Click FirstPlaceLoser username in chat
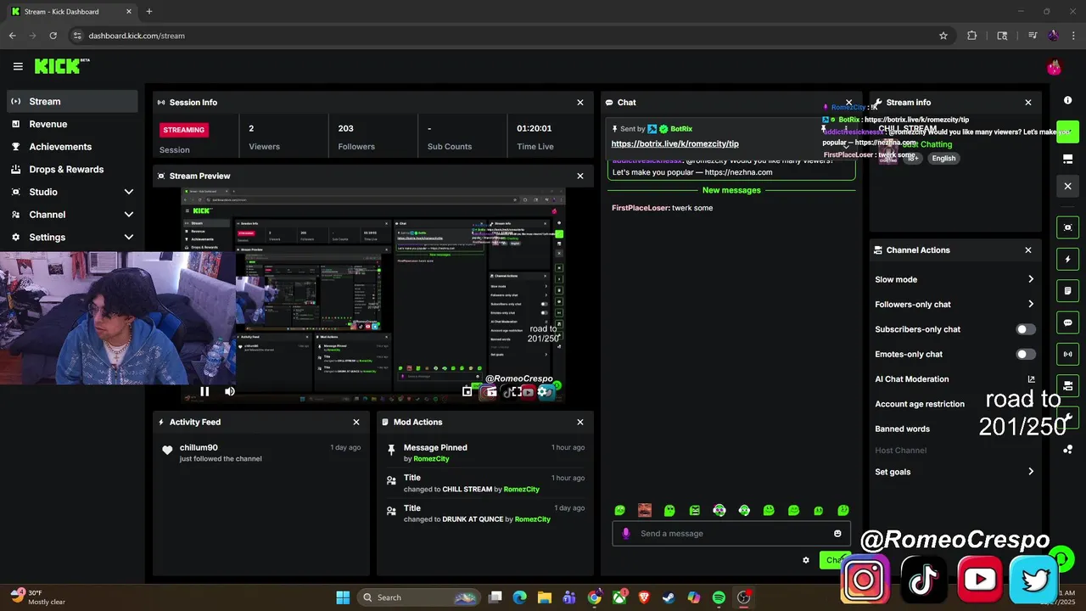The image size is (1086, 611). click(x=640, y=208)
